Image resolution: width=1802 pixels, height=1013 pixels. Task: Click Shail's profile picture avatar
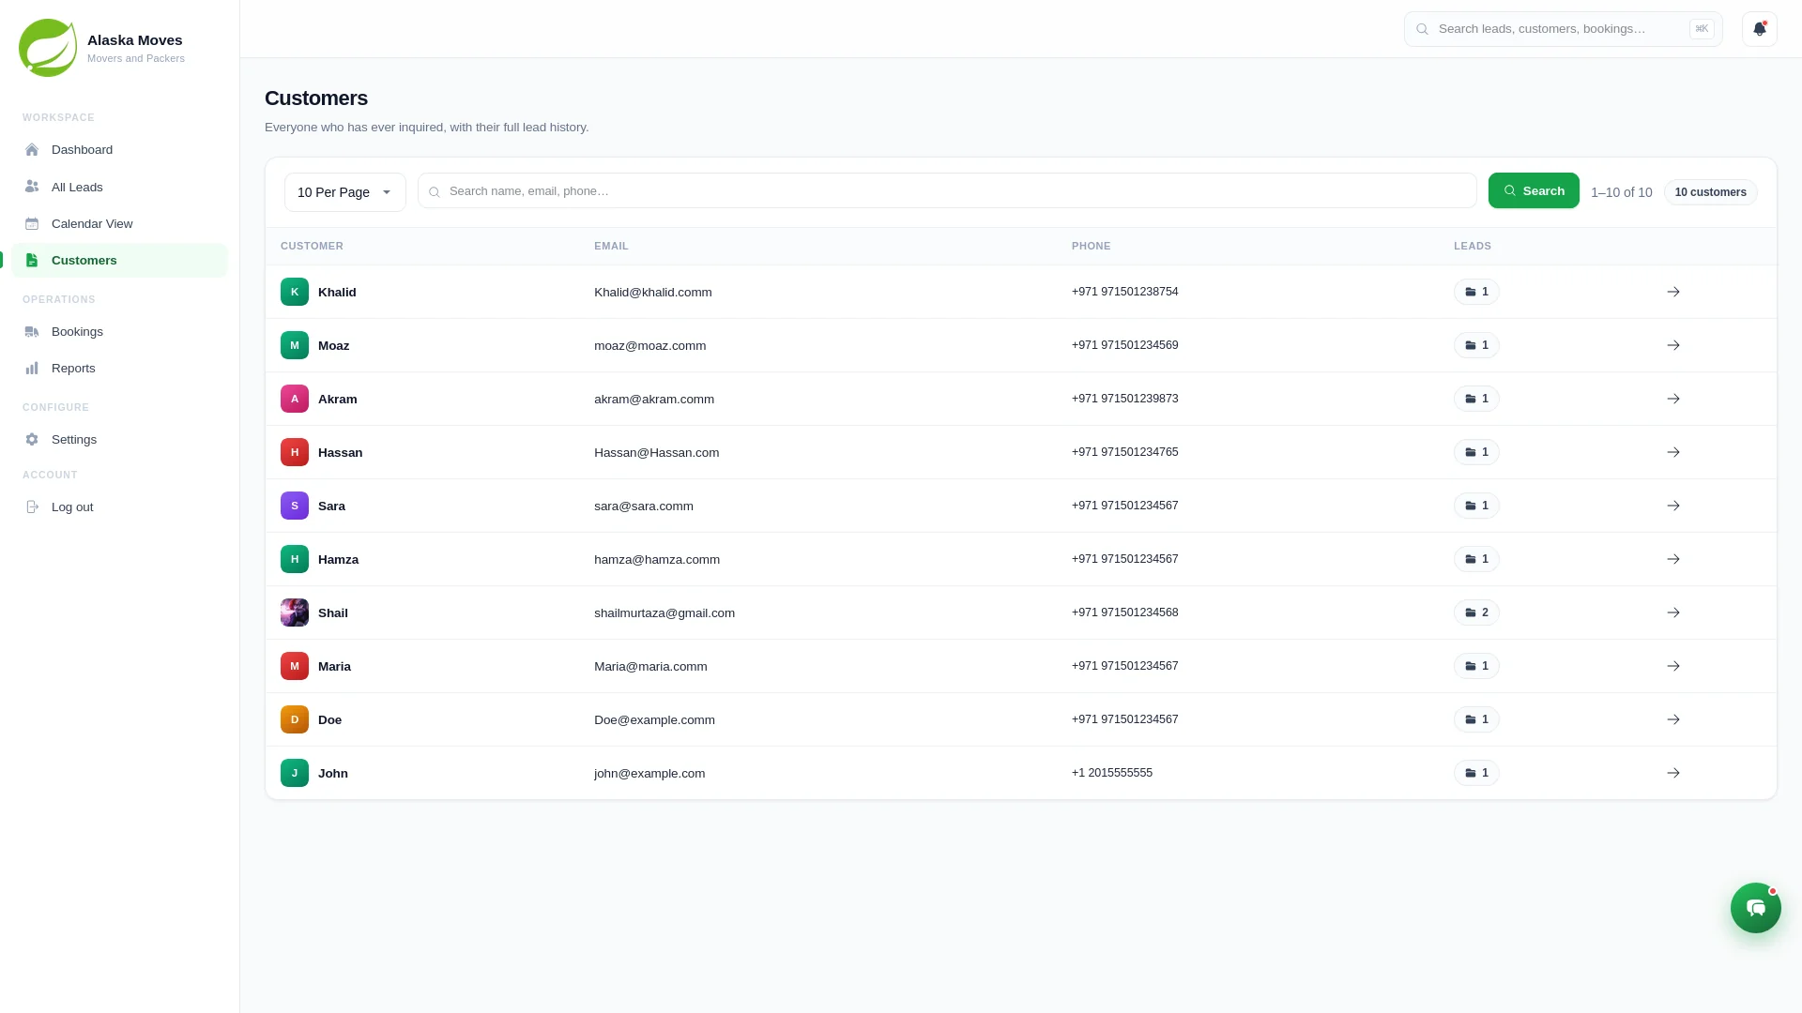(x=295, y=612)
